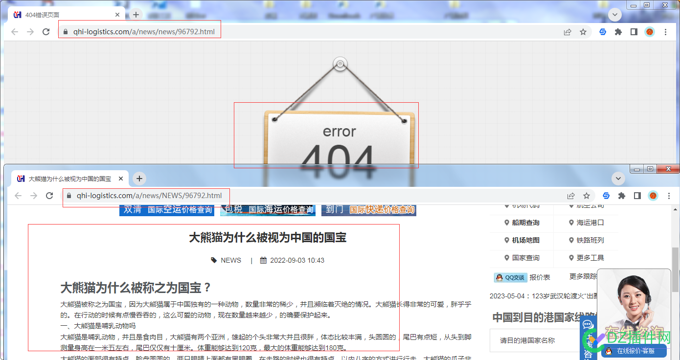Bookmark the 404 page with the star icon
The image size is (680, 360).
(x=583, y=32)
